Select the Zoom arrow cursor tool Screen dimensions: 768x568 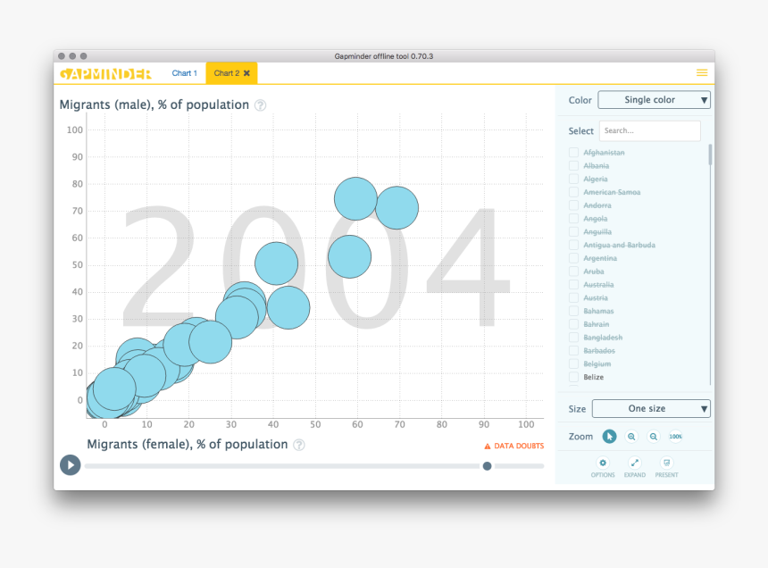click(x=609, y=437)
